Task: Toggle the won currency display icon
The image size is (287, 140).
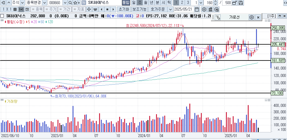Action: point(95,9)
